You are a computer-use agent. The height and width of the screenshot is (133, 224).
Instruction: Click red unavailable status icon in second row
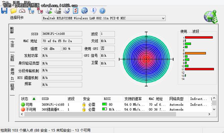[23, 110]
